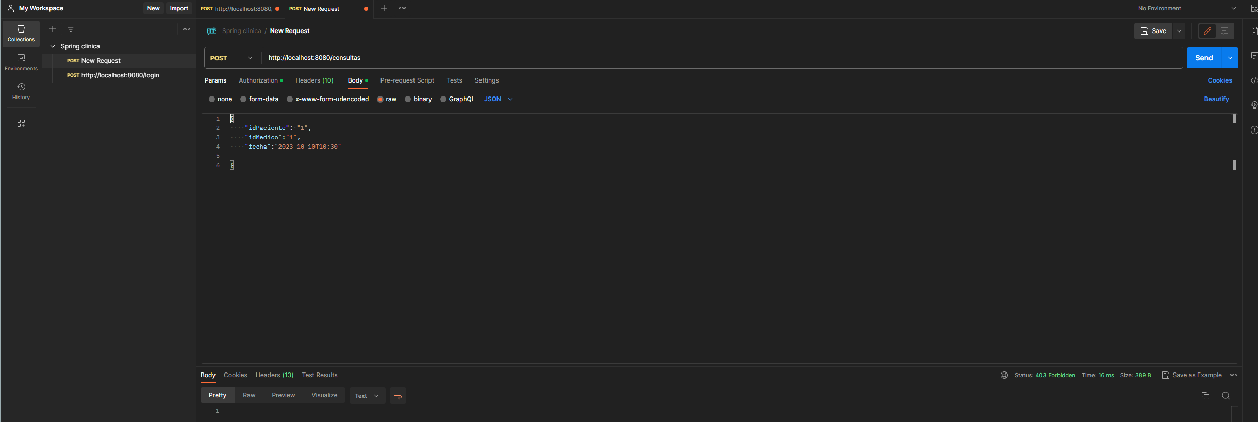Open the No Environment selector
Image resolution: width=1258 pixels, height=422 pixels.
(x=1187, y=8)
